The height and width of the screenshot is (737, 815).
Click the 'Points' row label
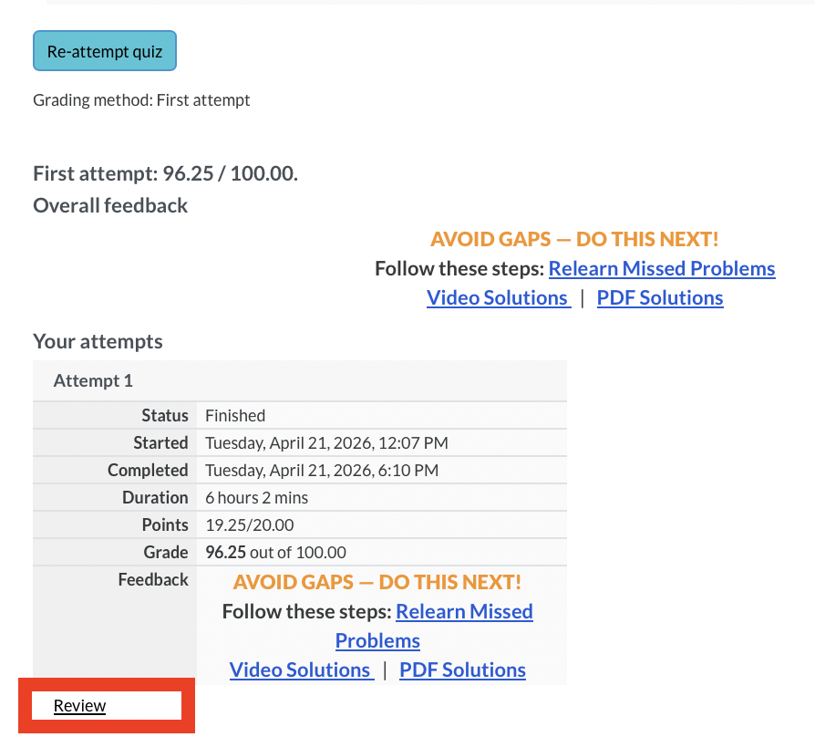tap(165, 524)
